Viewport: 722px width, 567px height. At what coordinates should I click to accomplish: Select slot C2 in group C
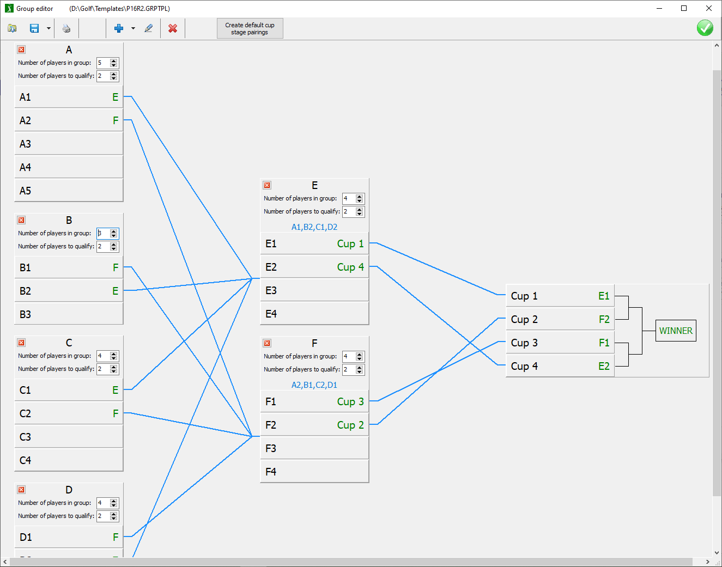(69, 413)
